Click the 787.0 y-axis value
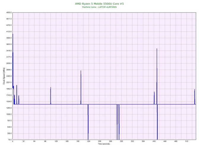199x149 pixels. (9, 121)
